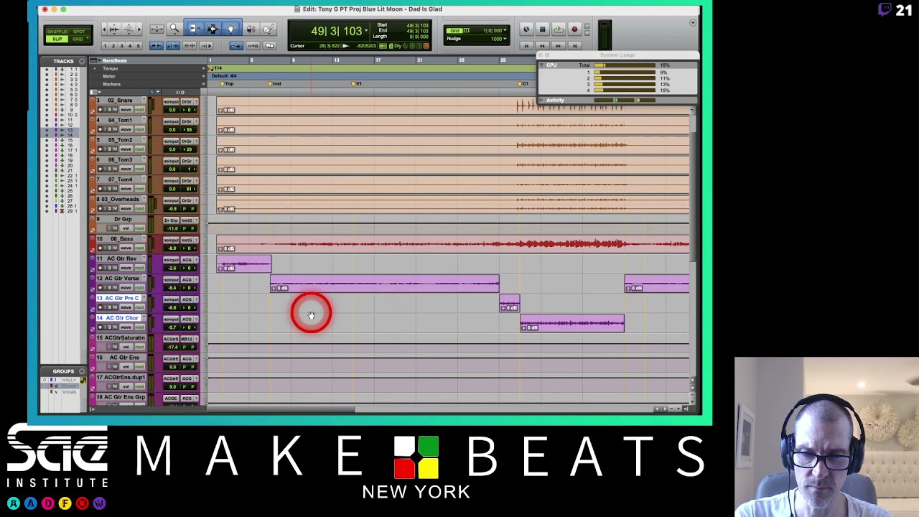The height and width of the screenshot is (517, 919).
Task: Mute the Dr Grp track
Action: tap(115, 228)
